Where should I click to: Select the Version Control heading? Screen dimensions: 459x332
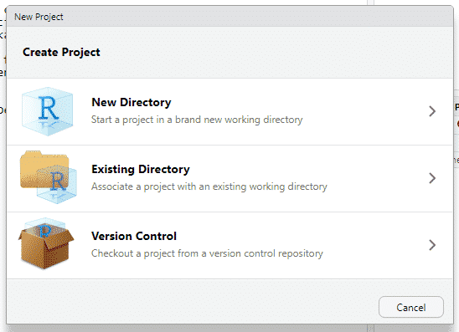pos(134,236)
